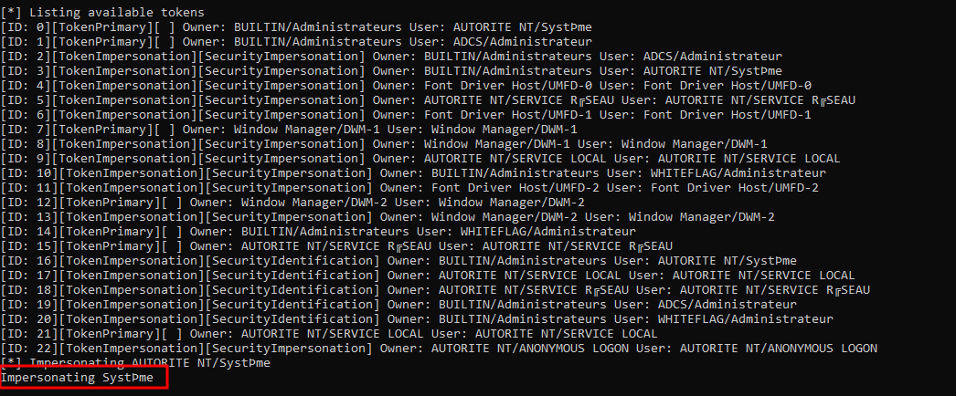This screenshot has width=956, height=396.
Task: Click the red-boxed "Impersonating SystPme" text
Action: [78, 377]
